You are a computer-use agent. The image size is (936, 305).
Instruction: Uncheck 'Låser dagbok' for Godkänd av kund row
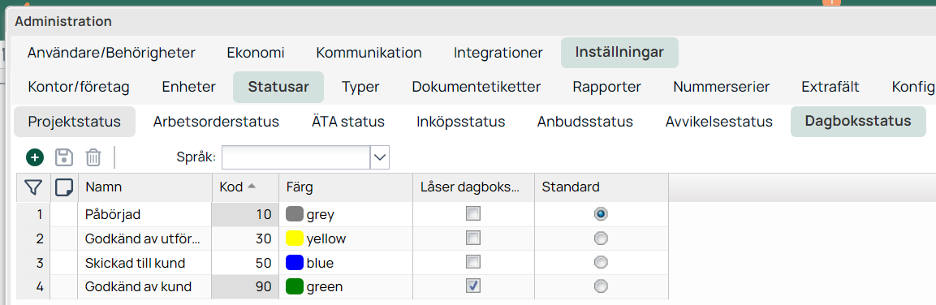(473, 286)
